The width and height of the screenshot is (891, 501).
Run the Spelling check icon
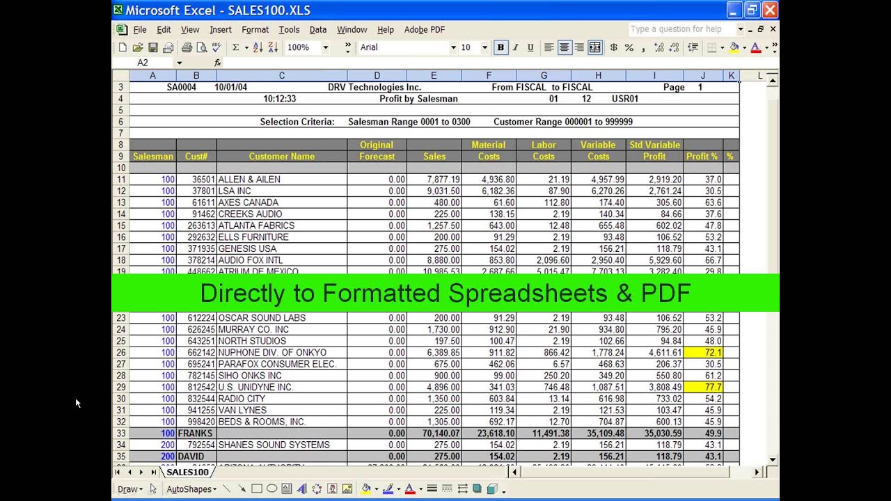click(x=217, y=47)
